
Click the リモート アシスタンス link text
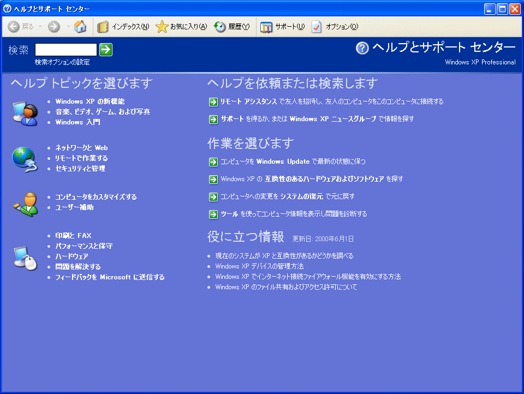click(249, 102)
